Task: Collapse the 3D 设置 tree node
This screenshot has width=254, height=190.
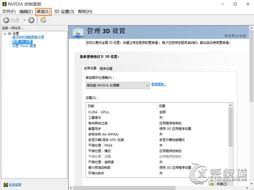Action: (x=5, y=34)
